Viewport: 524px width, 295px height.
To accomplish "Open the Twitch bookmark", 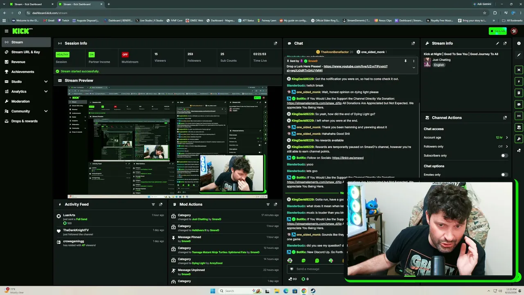I will tap(63, 20).
